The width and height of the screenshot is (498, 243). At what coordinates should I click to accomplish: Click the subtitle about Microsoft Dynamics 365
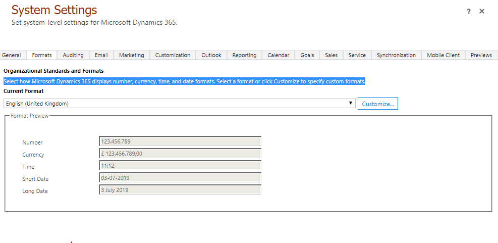pos(94,23)
